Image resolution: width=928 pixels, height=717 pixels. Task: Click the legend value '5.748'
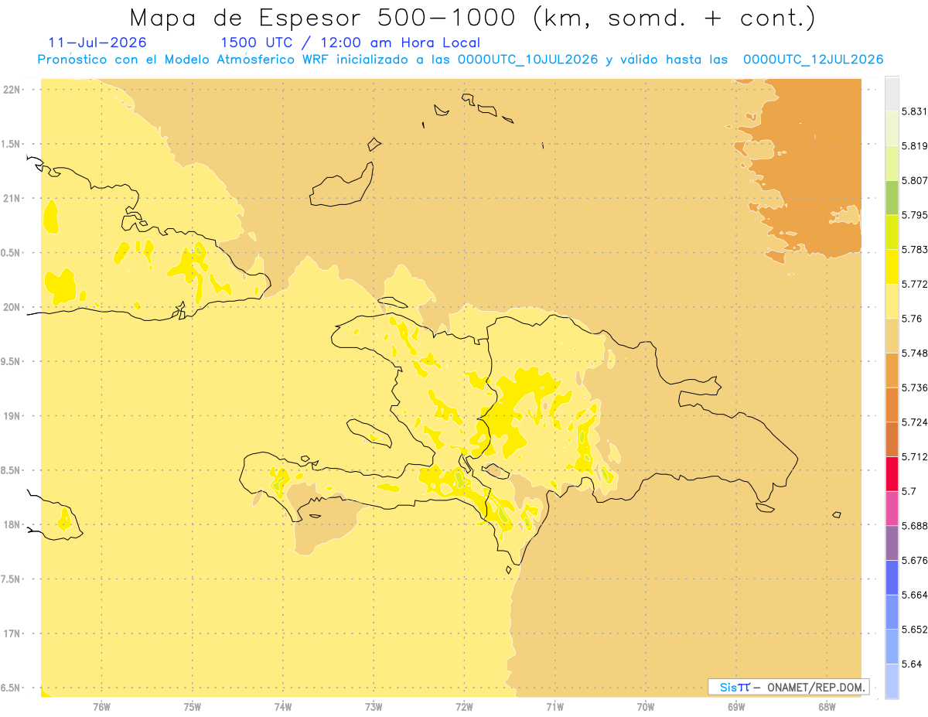coord(914,353)
